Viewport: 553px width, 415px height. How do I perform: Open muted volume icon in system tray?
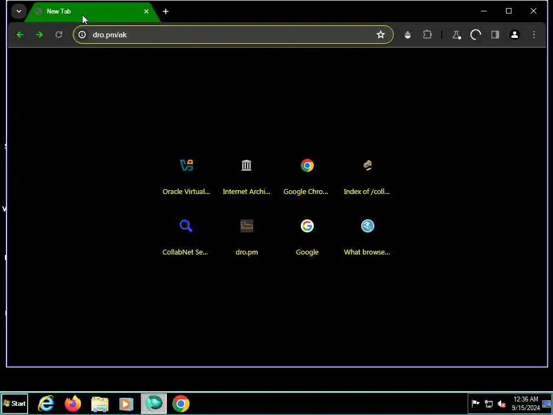click(502, 404)
